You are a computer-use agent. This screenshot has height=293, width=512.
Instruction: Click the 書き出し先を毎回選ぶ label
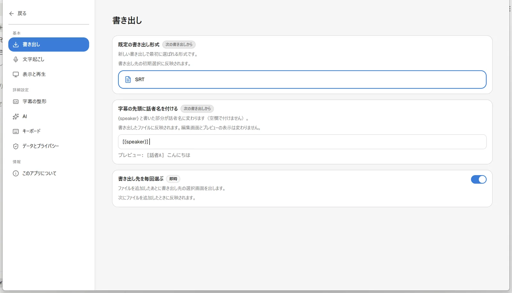(141, 179)
